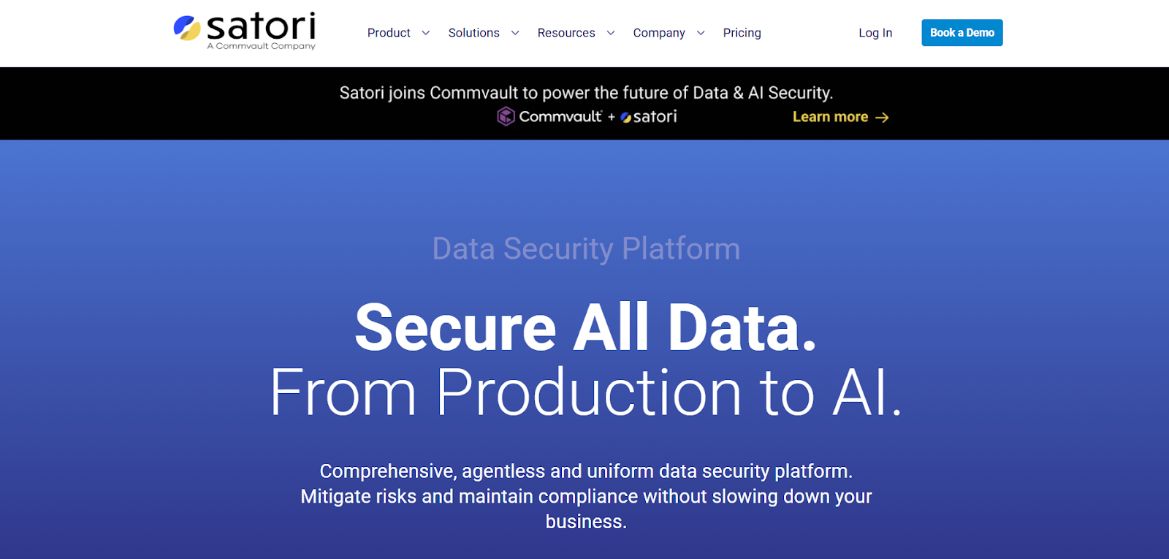Click the 'A Commvault Company' tagline under the logo
The height and width of the screenshot is (559, 1169).
pos(263,46)
